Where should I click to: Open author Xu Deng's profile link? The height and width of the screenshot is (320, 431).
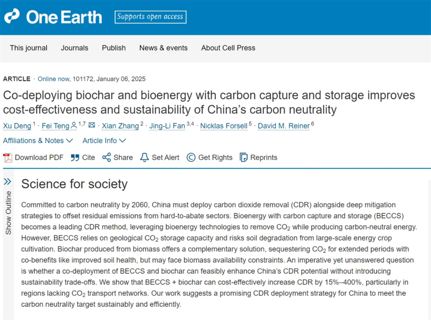click(x=17, y=126)
